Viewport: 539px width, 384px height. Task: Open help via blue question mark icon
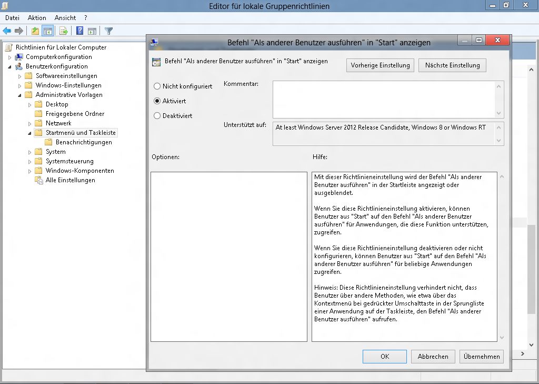point(79,31)
